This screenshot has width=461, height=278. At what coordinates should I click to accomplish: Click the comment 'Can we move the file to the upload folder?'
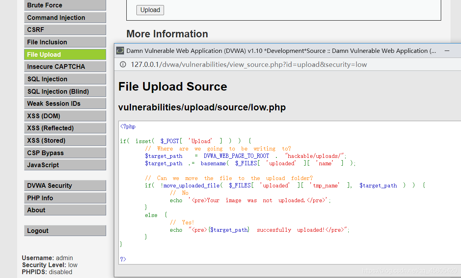click(x=229, y=178)
